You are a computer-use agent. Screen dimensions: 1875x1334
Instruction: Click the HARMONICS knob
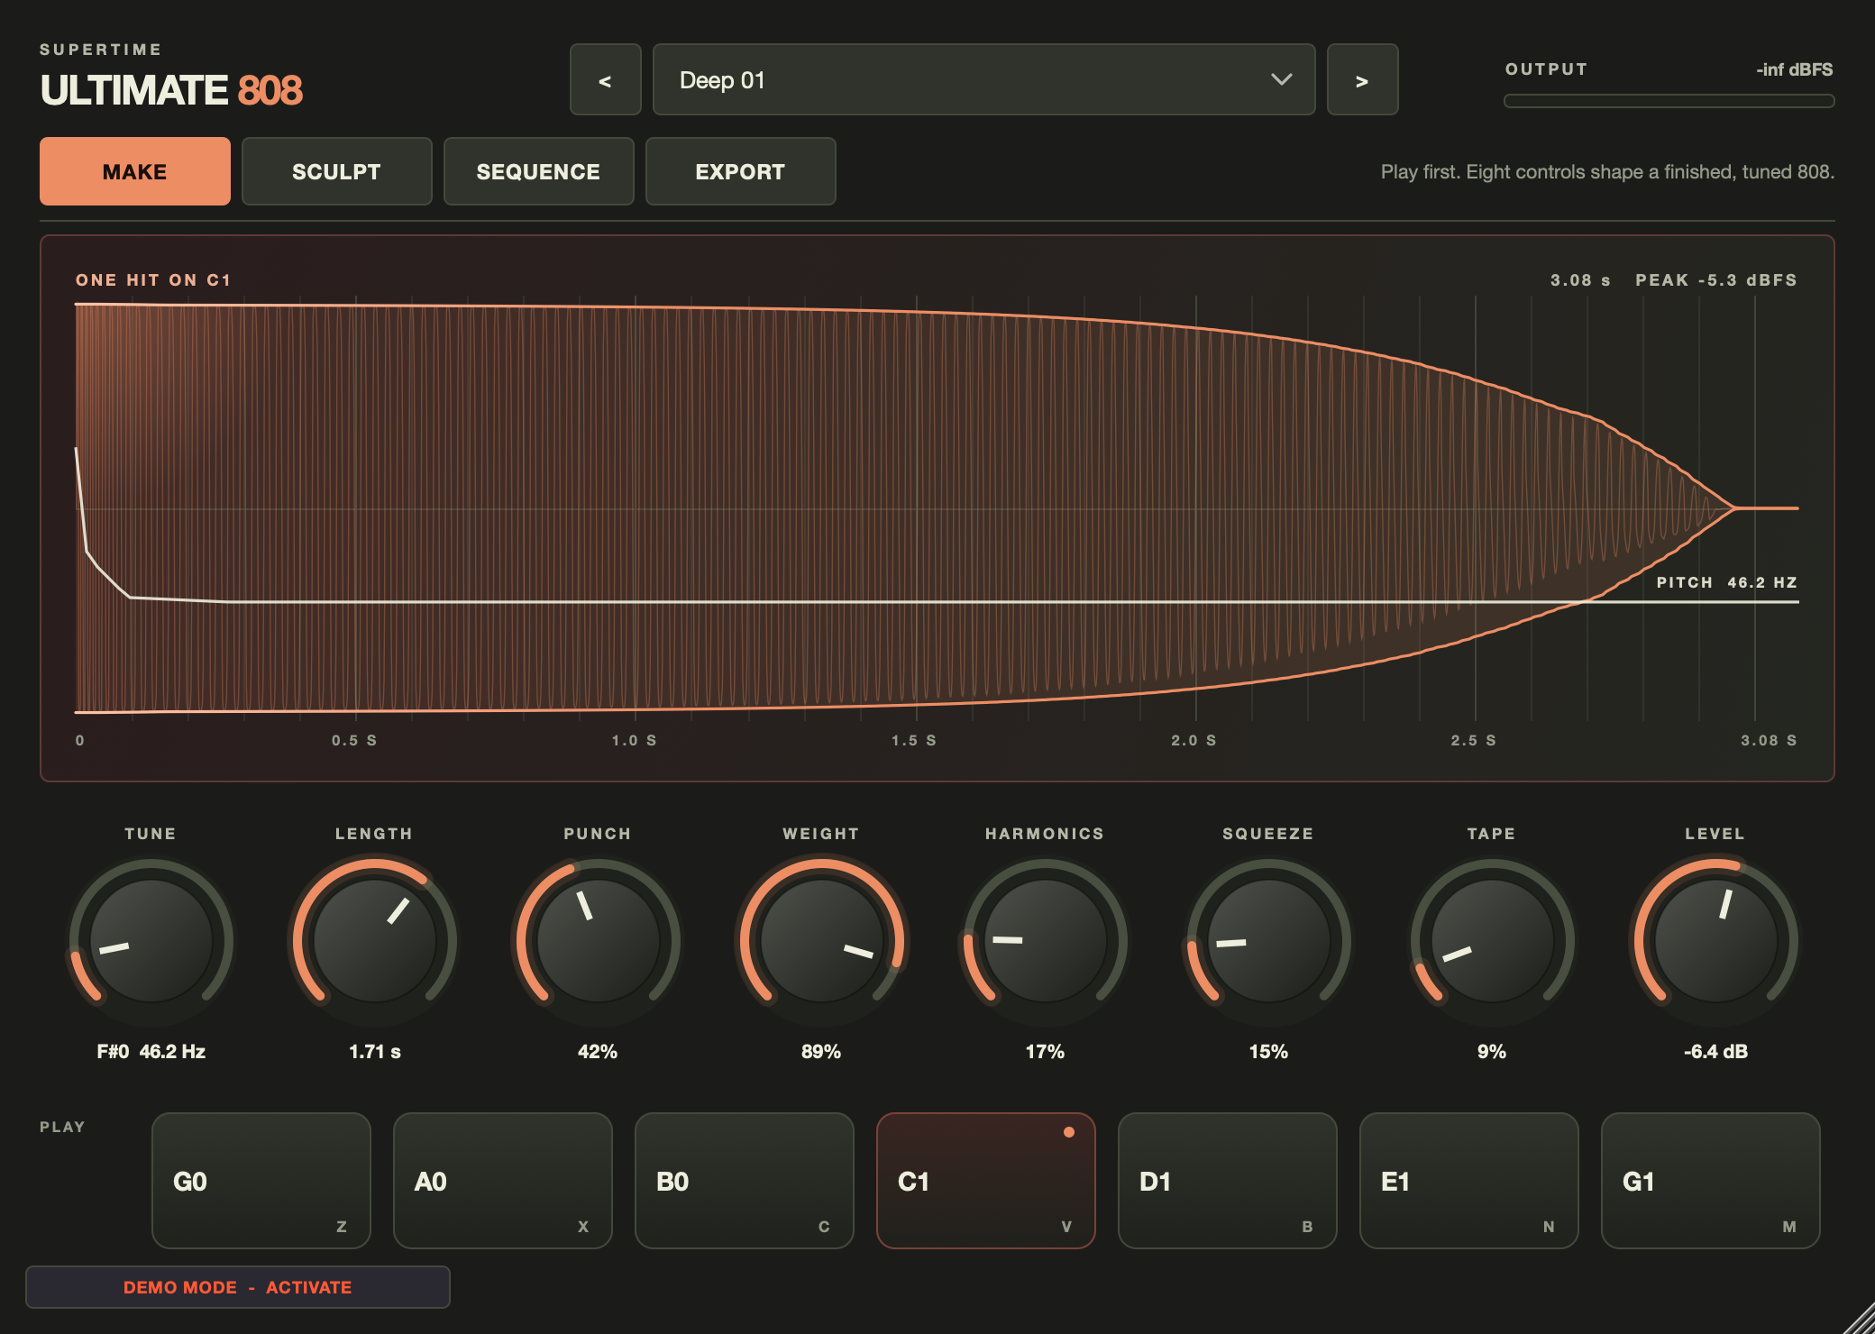1045,940
